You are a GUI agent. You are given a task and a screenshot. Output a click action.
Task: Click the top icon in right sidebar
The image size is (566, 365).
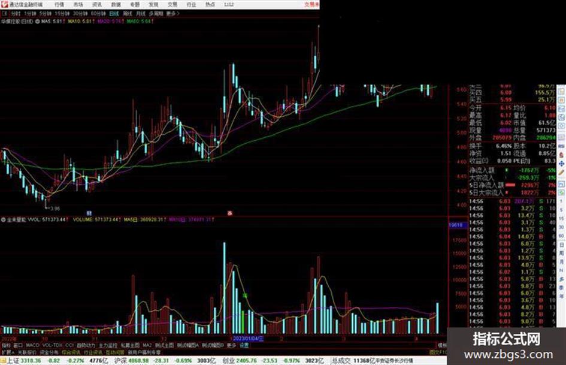click(x=562, y=91)
